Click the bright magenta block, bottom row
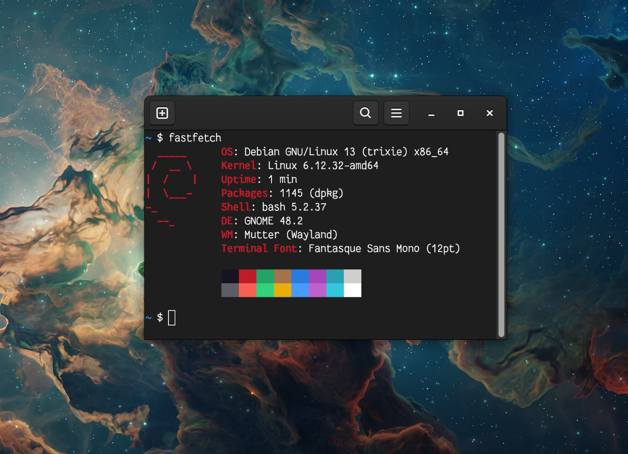The width and height of the screenshot is (628, 454). point(318,290)
